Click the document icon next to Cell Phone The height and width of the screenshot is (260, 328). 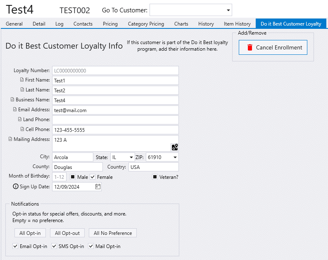(22, 129)
